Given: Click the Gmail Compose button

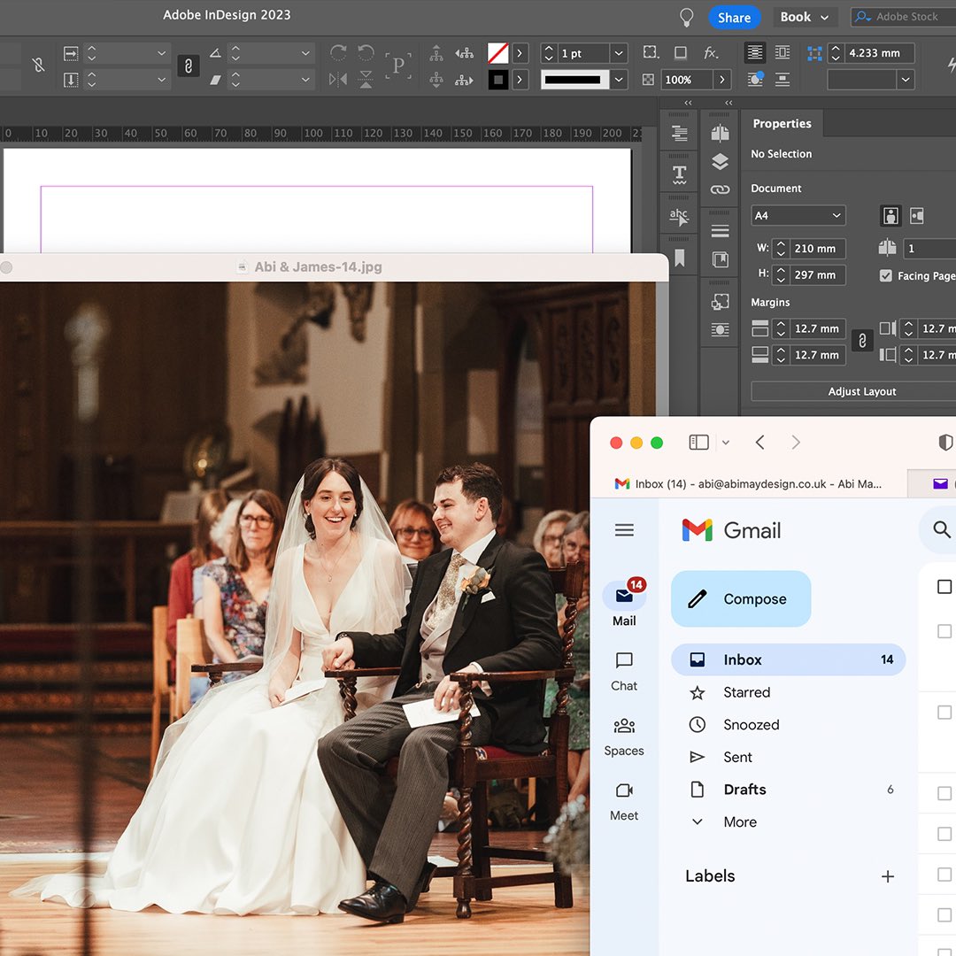Looking at the screenshot, I should (741, 598).
